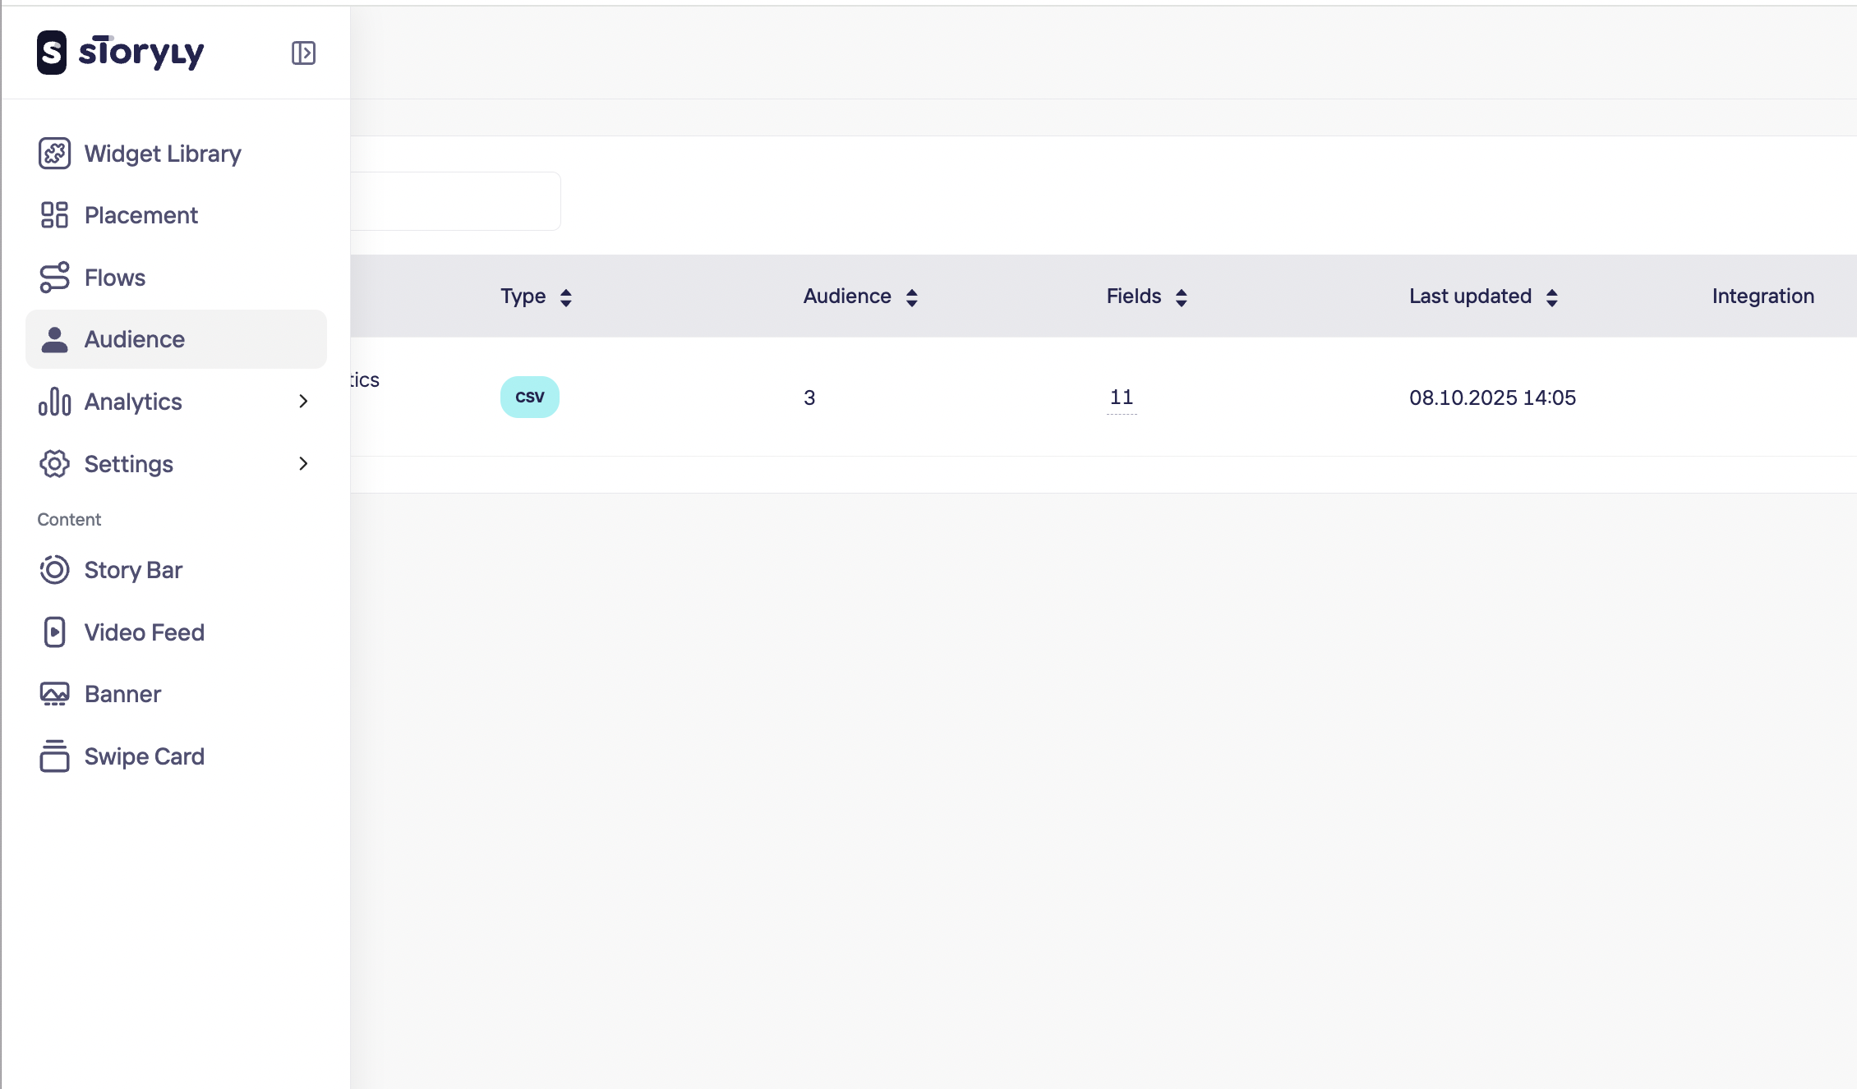The width and height of the screenshot is (1857, 1089).
Task: Click the Placement grid icon
Action: (54, 215)
